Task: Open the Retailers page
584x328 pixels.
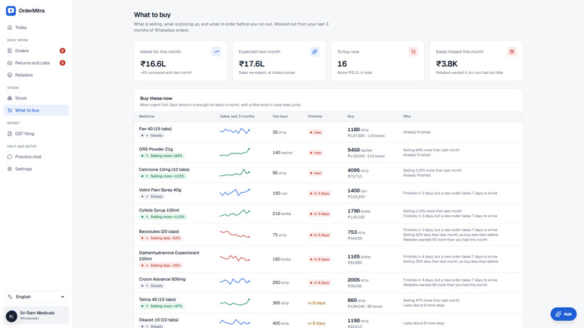Action: (36, 75)
